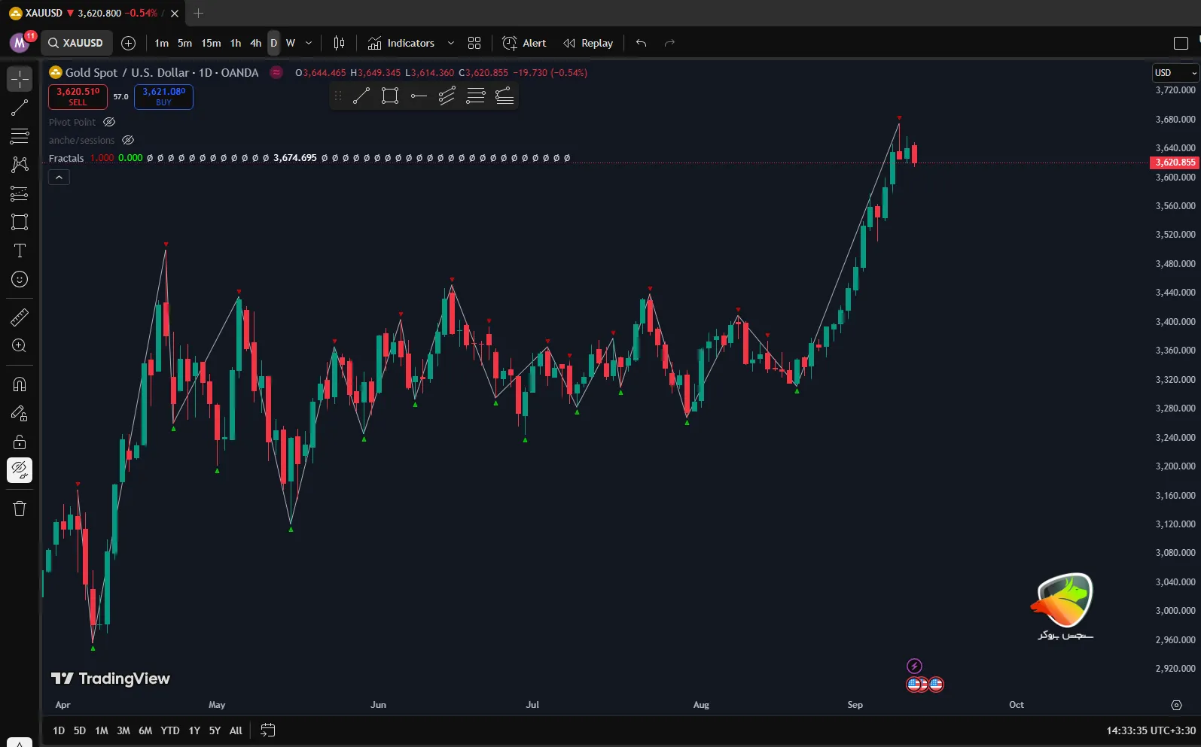The height and width of the screenshot is (747, 1201).
Task: Switch to the 4h timeframe
Action: (x=255, y=43)
